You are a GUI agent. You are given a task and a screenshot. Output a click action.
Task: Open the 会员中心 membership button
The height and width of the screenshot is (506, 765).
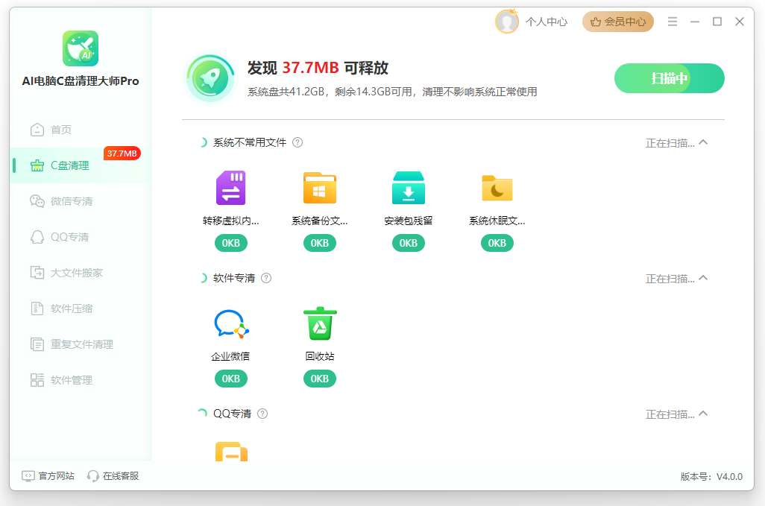(x=617, y=22)
